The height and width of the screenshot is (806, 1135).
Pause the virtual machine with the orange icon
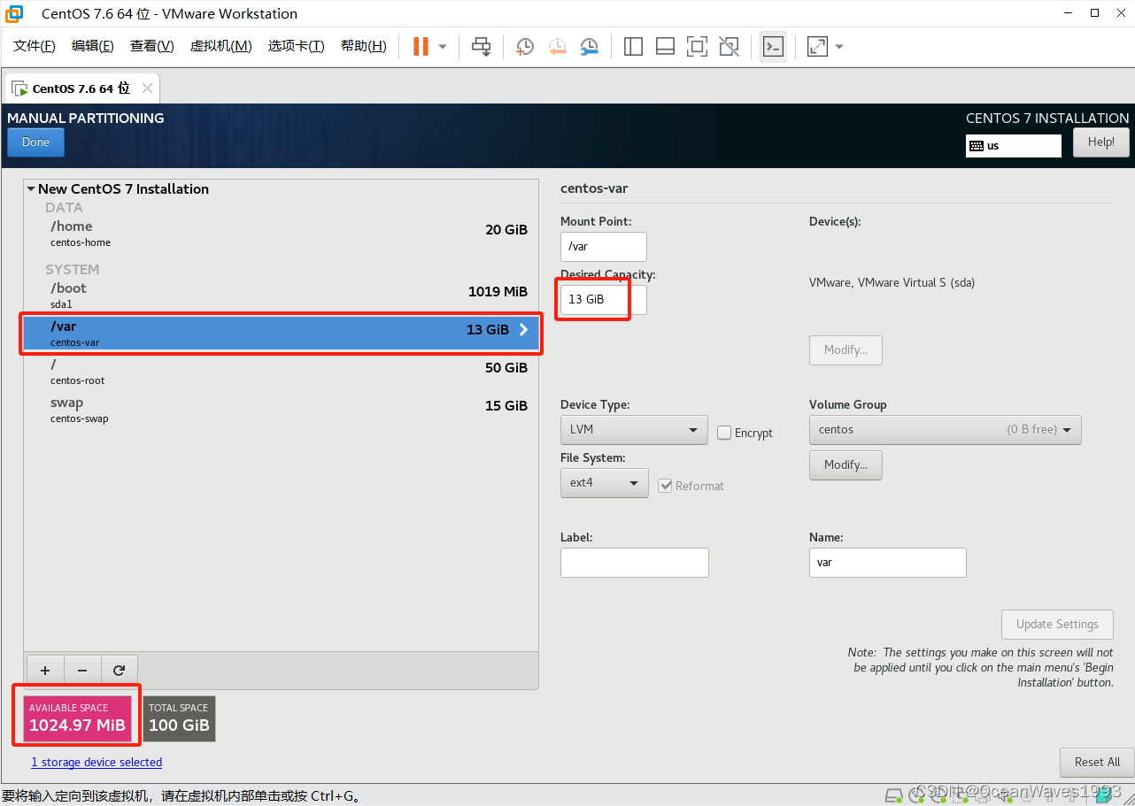coord(421,47)
